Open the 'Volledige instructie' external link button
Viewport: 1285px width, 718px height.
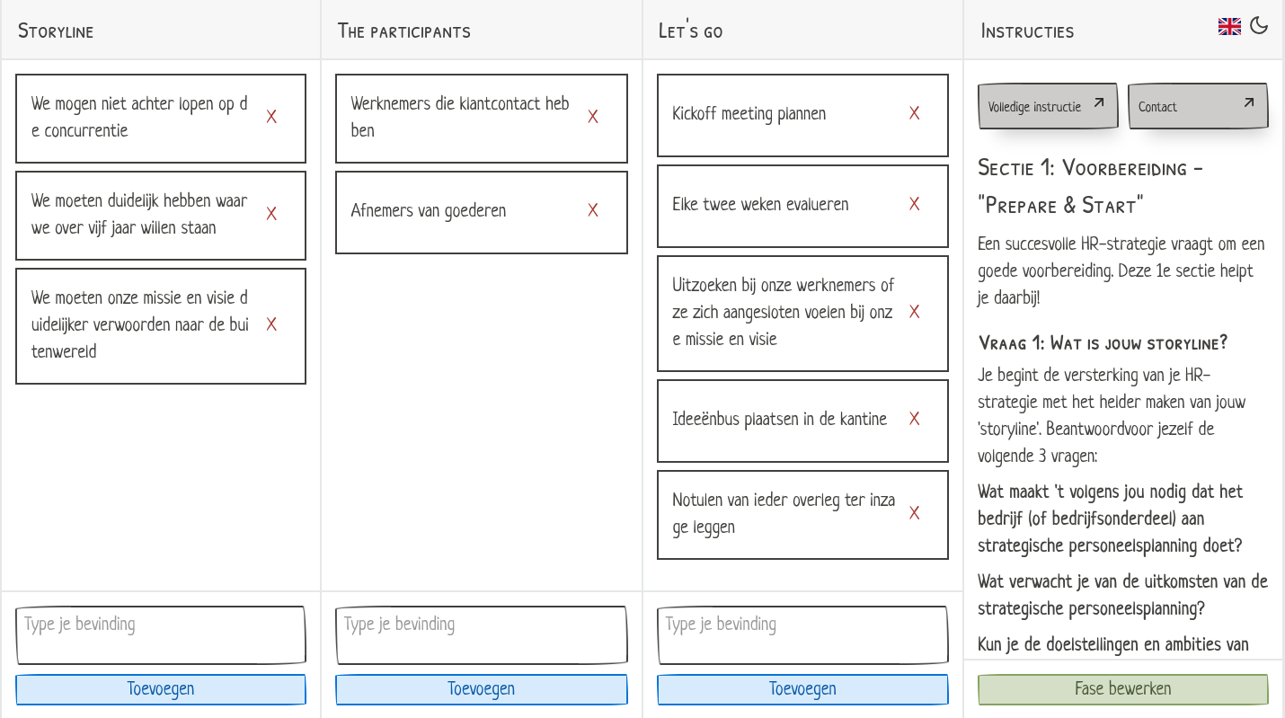click(1048, 106)
